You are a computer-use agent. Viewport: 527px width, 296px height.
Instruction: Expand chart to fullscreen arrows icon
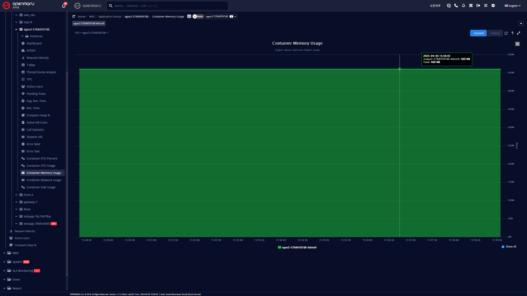coord(518,33)
